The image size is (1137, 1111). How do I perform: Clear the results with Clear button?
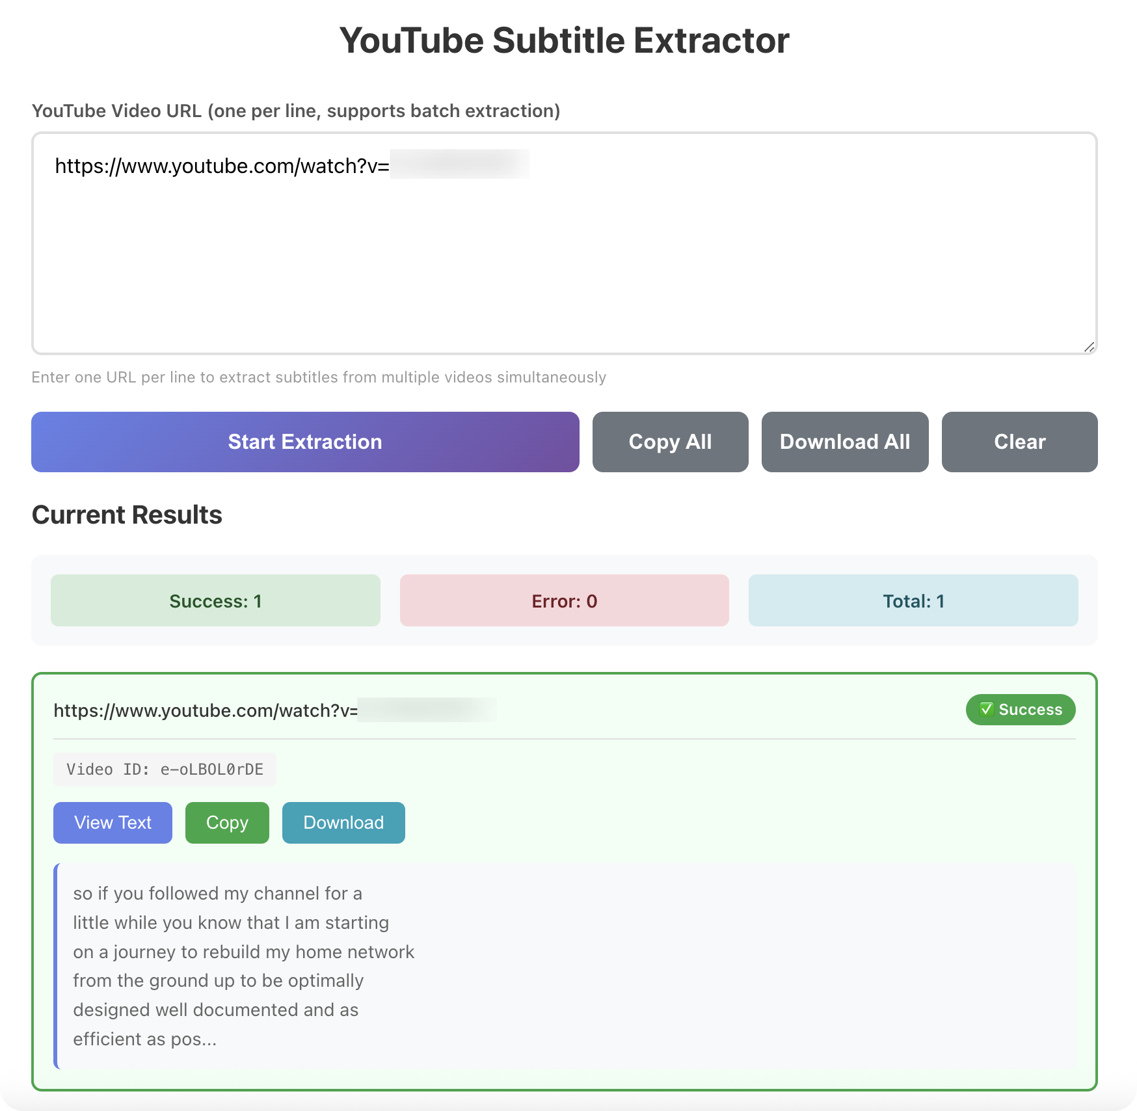pos(1019,442)
